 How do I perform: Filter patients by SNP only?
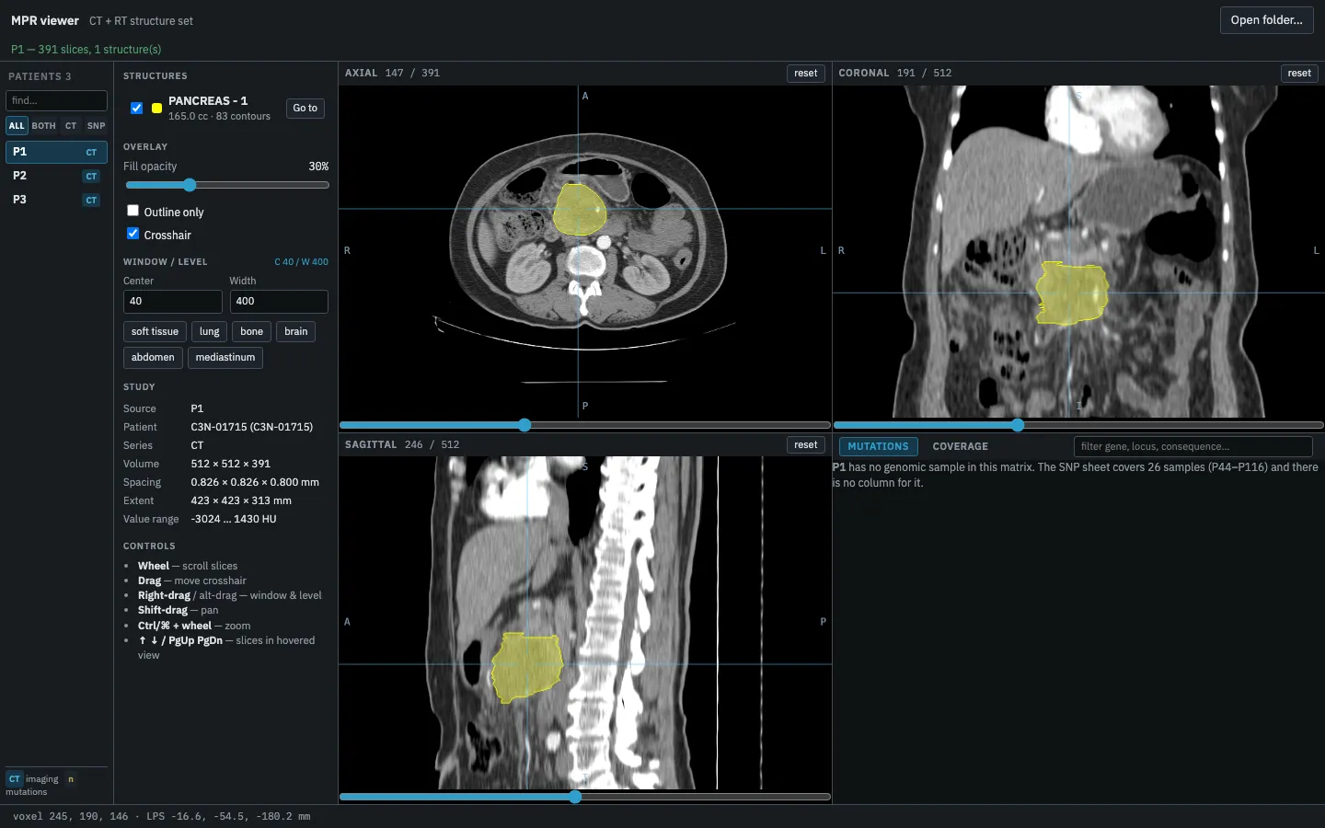[x=97, y=126]
